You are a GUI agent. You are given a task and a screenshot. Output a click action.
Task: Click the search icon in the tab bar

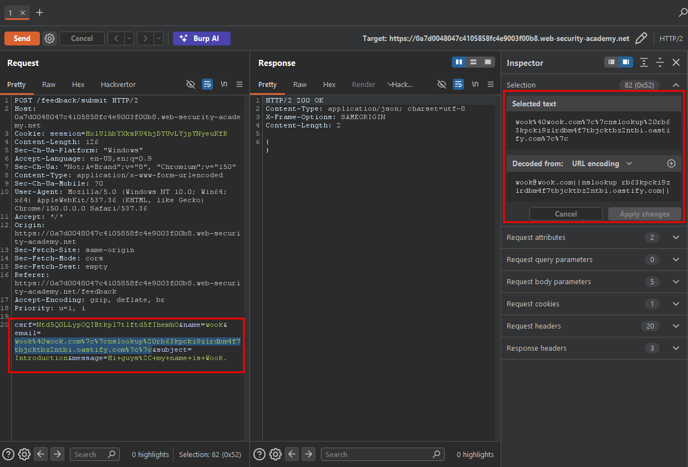(682, 12)
